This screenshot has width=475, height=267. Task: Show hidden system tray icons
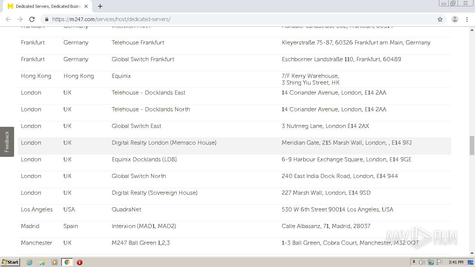[x=414, y=262]
